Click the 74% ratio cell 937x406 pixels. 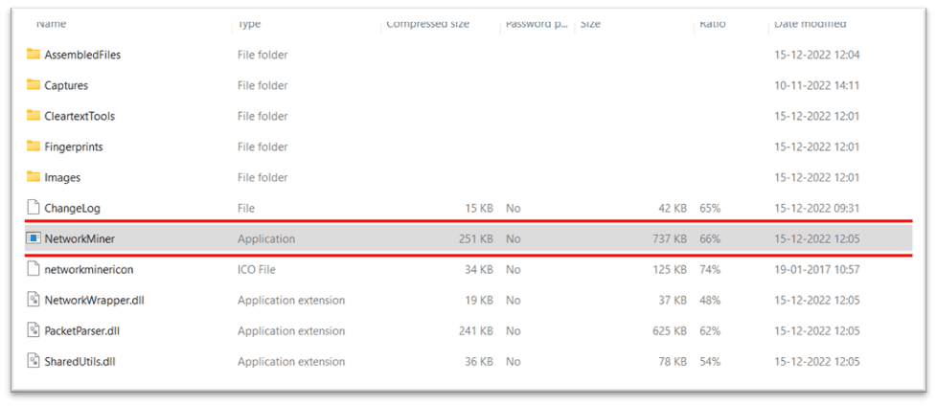tap(710, 270)
